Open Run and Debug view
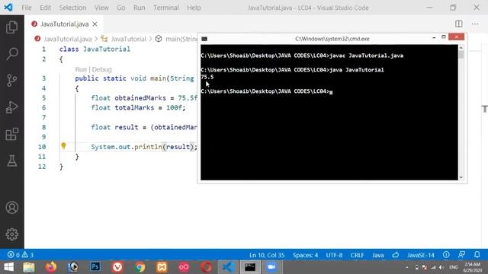 (x=12, y=107)
